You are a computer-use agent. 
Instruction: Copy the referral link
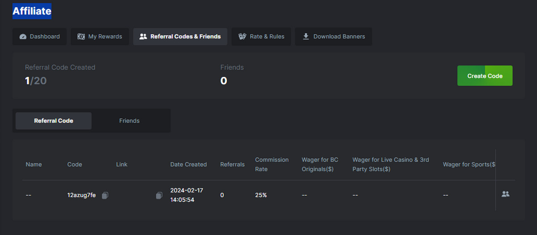[159, 195]
